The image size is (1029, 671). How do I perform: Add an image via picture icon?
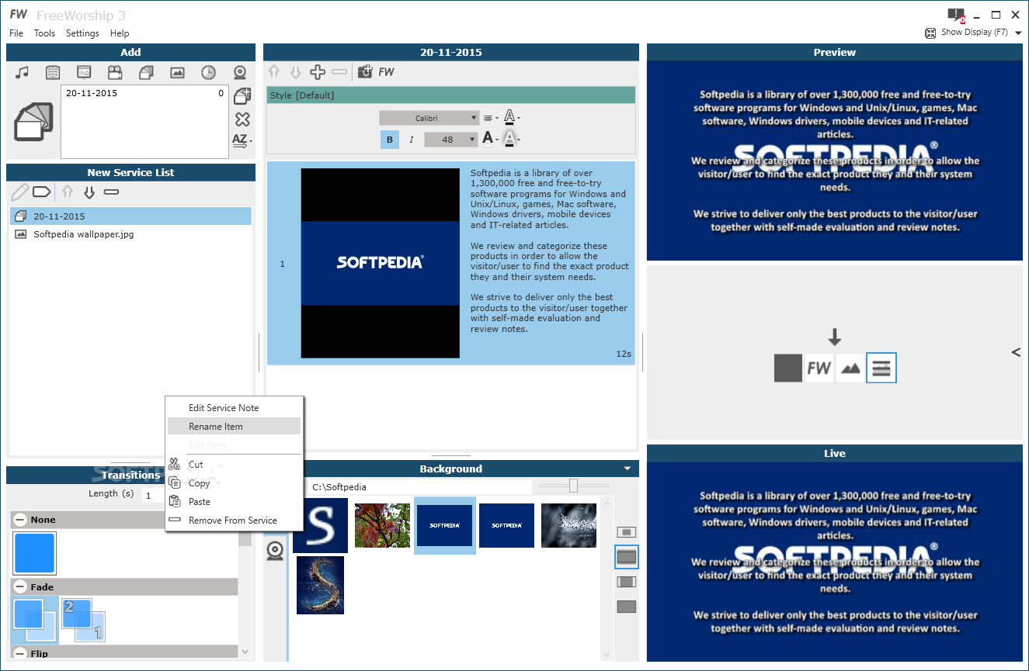[177, 72]
